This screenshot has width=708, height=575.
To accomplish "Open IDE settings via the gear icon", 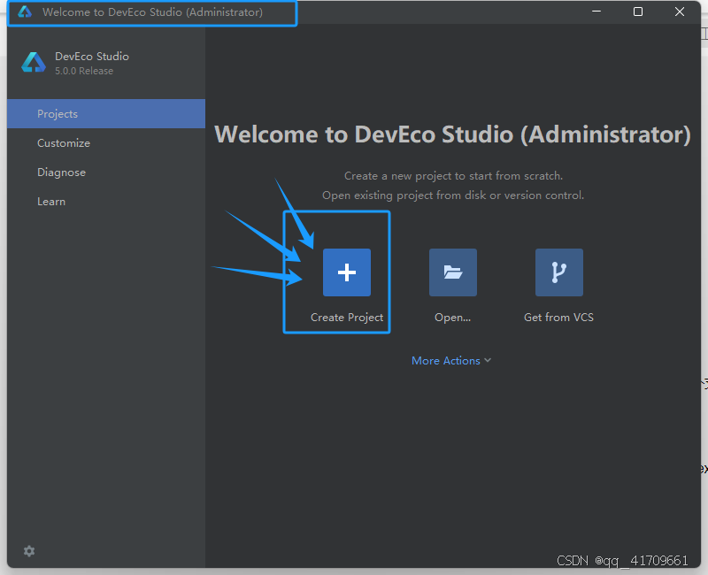I will pyautogui.click(x=28, y=551).
